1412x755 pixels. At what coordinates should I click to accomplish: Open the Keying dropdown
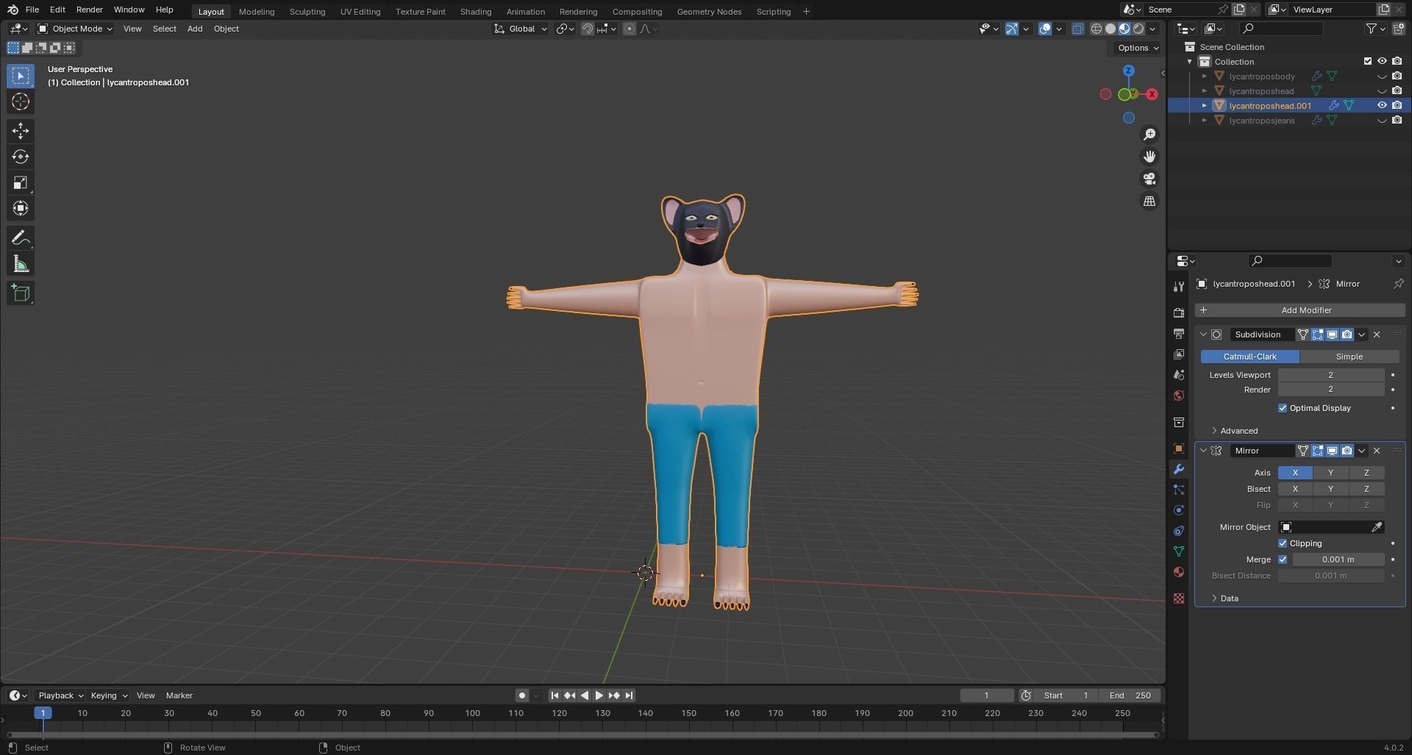pos(108,695)
